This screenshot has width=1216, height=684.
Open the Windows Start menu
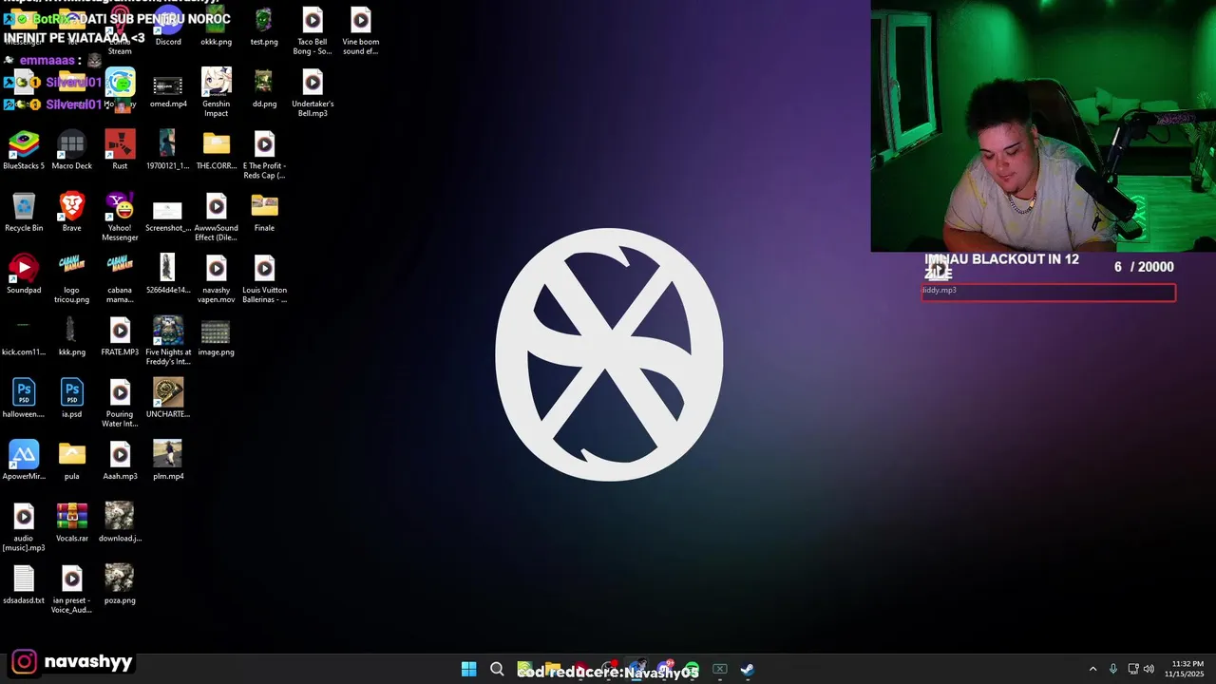coord(468,669)
